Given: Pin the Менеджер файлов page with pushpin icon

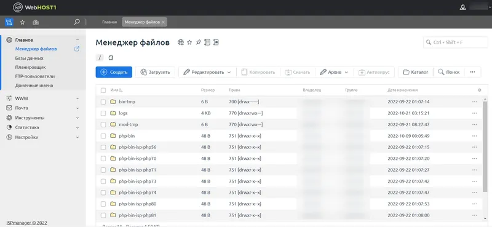Looking at the screenshot, I should [198, 42].
